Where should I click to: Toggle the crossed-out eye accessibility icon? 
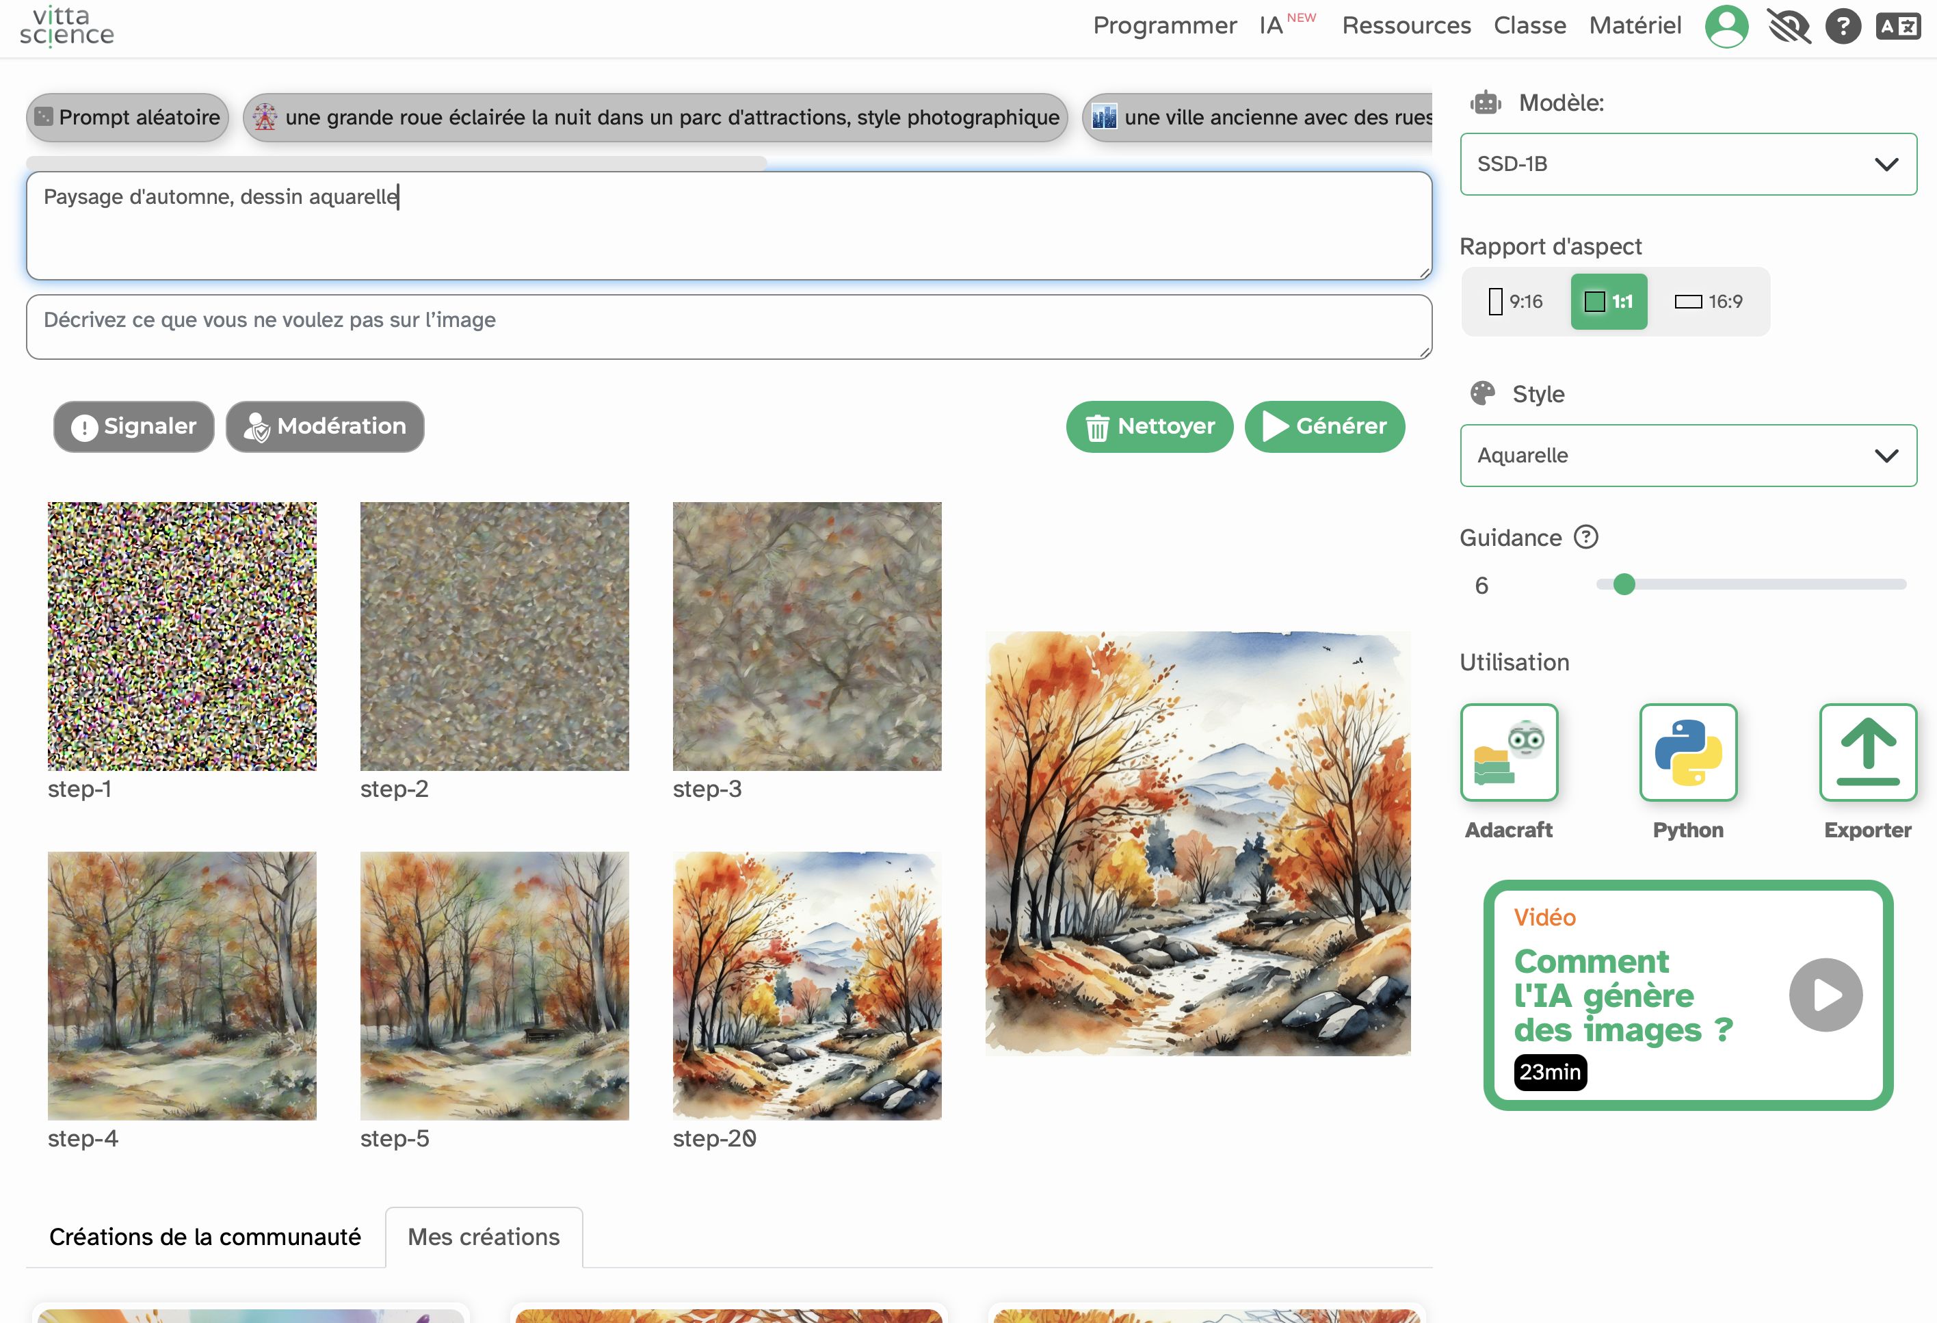1789,27
